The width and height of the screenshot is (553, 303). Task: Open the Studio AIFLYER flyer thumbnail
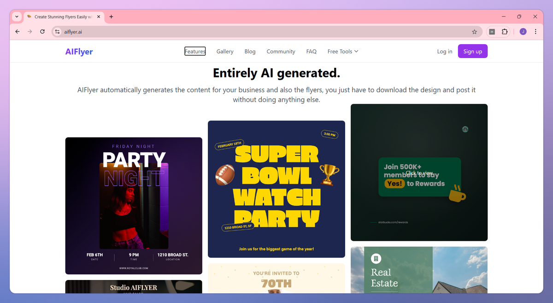(x=134, y=286)
